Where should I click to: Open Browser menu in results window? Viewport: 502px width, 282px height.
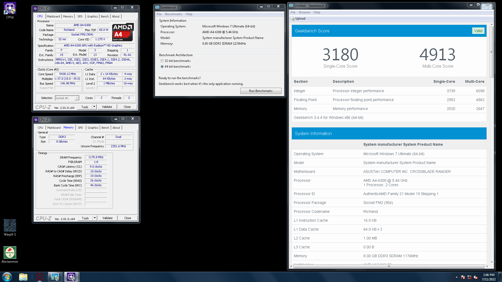[x=305, y=12]
